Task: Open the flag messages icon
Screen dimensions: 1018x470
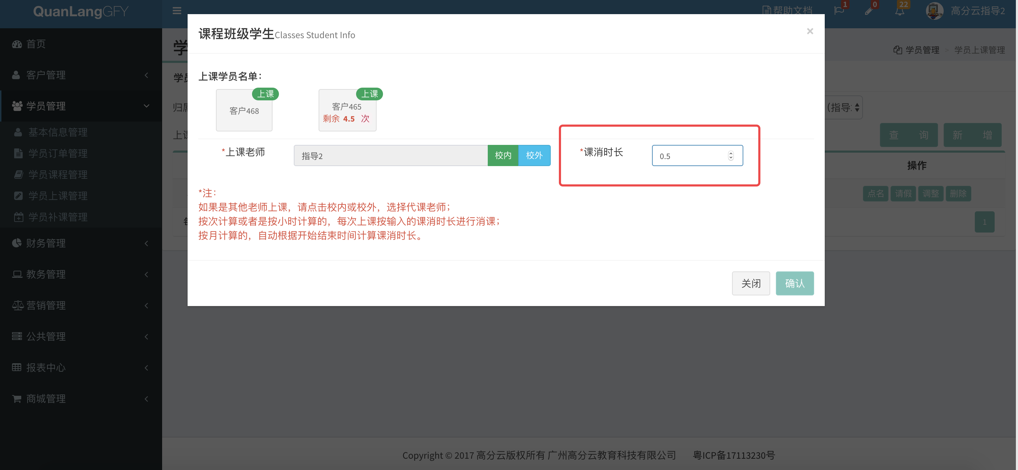Action: [839, 11]
